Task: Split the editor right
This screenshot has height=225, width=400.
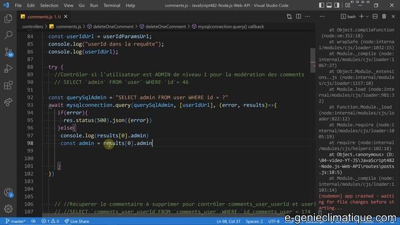Action: (298, 17)
